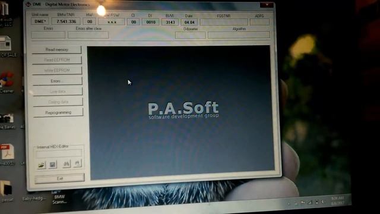Show hidden icons in system tray
Screen dimensions: 380x214
pos(289,203)
